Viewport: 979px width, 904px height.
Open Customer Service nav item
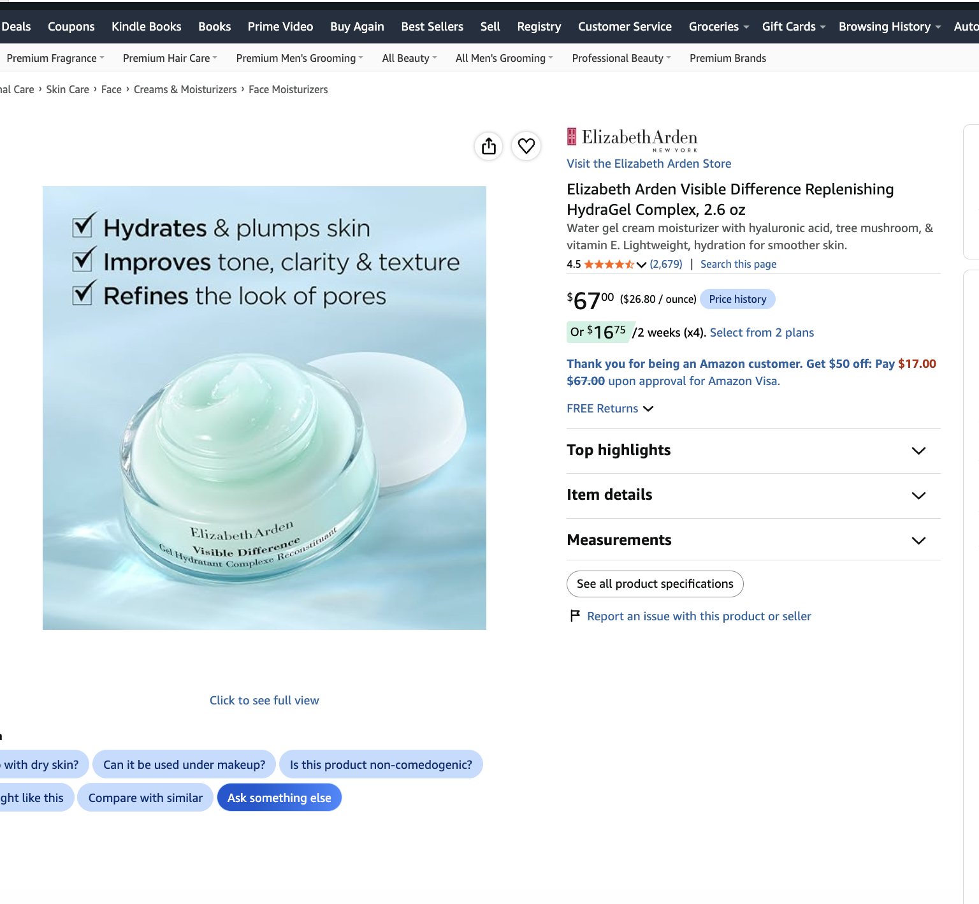coord(625,27)
